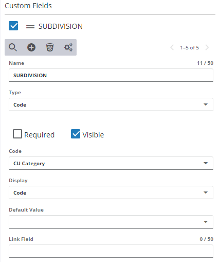Click into the Name input field
This screenshot has height=262, width=219.
(x=111, y=75)
